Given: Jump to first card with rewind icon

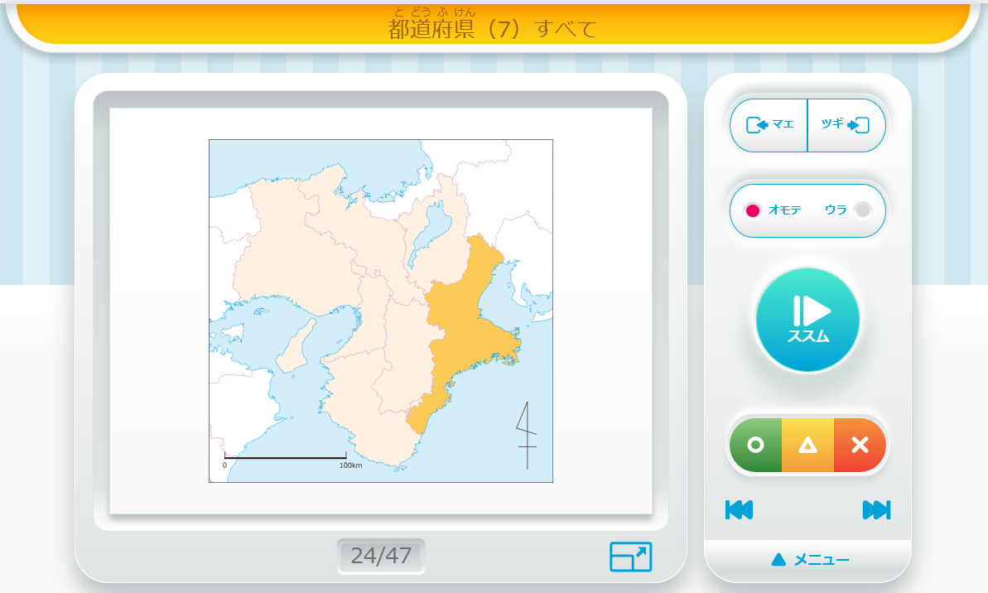Looking at the screenshot, I should click(x=739, y=510).
